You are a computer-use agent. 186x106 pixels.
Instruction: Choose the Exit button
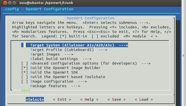tap(62, 99)
